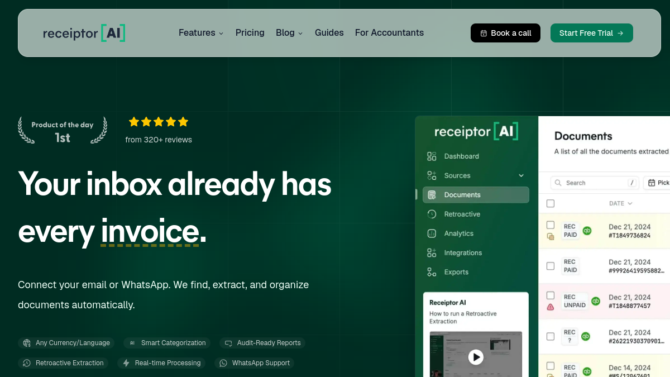The width and height of the screenshot is (670, 377).
Task: Select the Sources sidebar icon
Action: pos(432,175)
